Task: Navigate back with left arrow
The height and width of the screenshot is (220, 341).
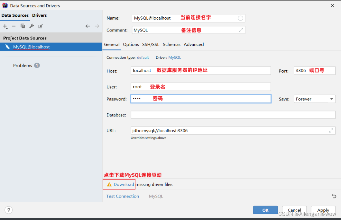Action: coord(88,26)
